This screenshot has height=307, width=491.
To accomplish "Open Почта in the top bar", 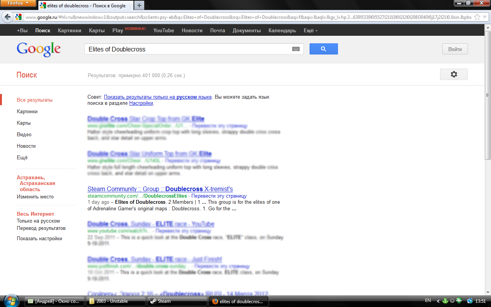I will pos(217,30).
